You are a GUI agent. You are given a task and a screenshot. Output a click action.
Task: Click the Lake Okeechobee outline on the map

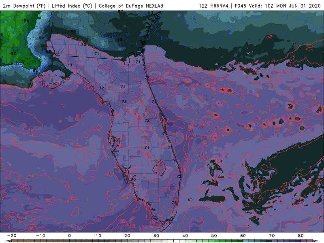159,168
